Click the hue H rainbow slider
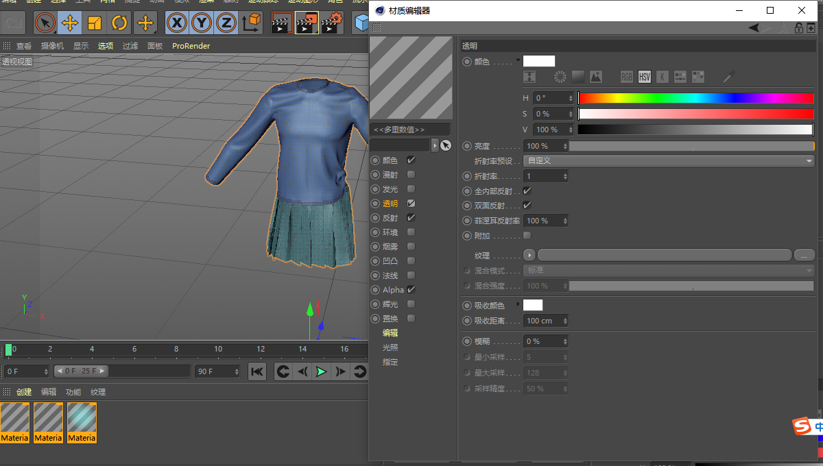The height and width of the screenshot is (466, 823). pyautogui.click(x=696, y=98)
